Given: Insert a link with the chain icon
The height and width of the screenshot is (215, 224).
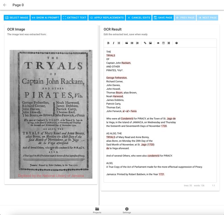Looking at the screenshot, I should [x=145, y=43].
